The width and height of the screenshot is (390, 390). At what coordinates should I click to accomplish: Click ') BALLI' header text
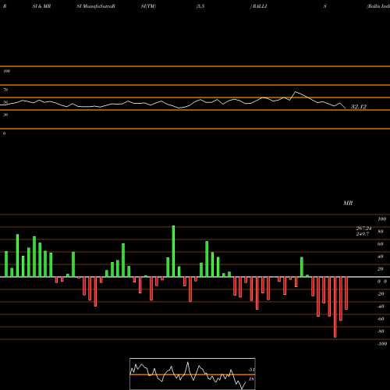click(258, 6)
